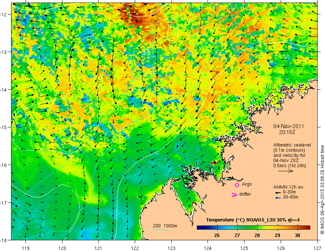Screen dimensions: 325x251
Task: Click longitude axis label 119
Action: coord(26,248)
